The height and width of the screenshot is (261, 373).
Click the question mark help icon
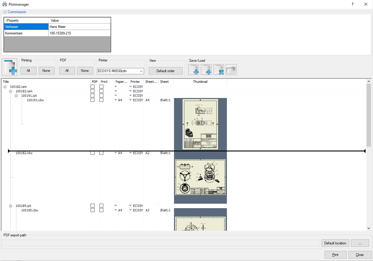coord(352,4)
